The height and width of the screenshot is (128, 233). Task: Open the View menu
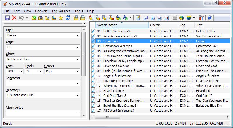pyautogui.click(x=27, y=11)
